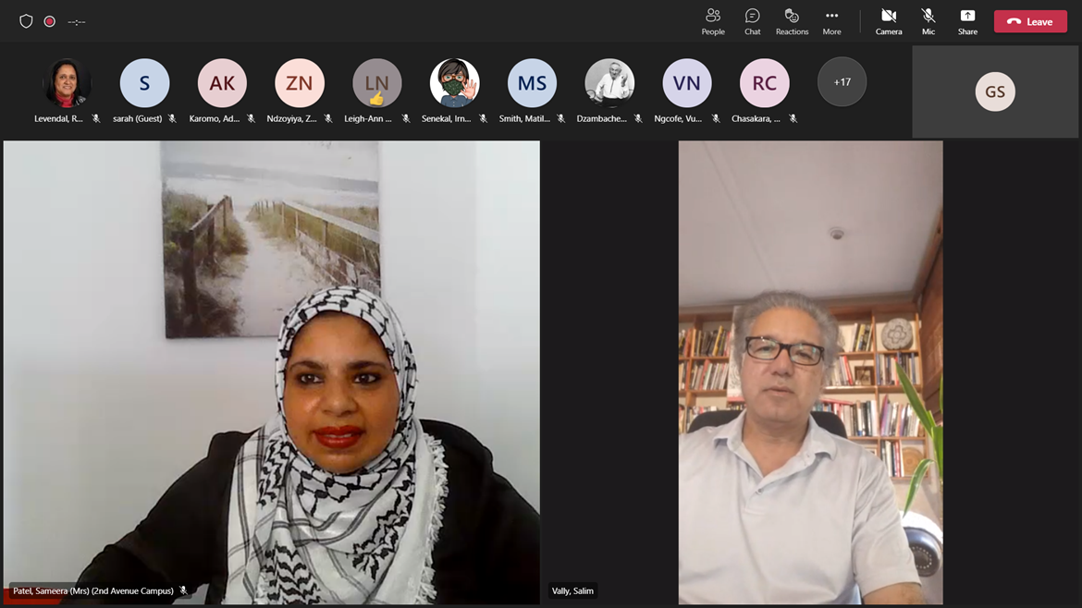Viewport: 1082px width, 608px height.
Task: Click muted mic icon beside Leigh-Ann
Action: (x=406, y=118)
